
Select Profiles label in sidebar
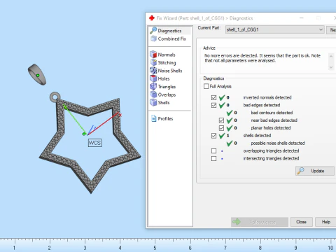[x=165, y=118]
